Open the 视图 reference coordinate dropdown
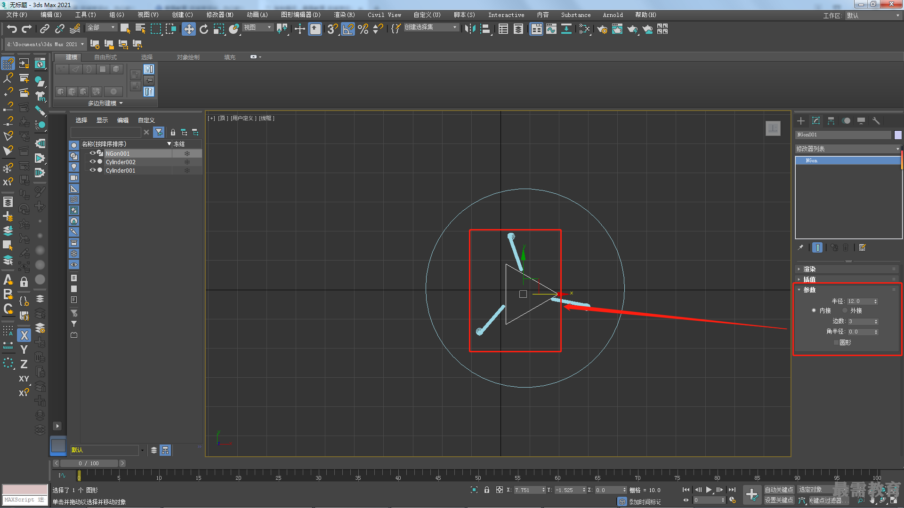The height and width of the screenshot is (508, 904). click(258, 28)
